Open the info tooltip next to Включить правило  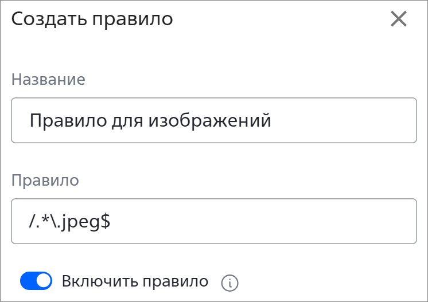pyautogui.click(x=229, y=283)
